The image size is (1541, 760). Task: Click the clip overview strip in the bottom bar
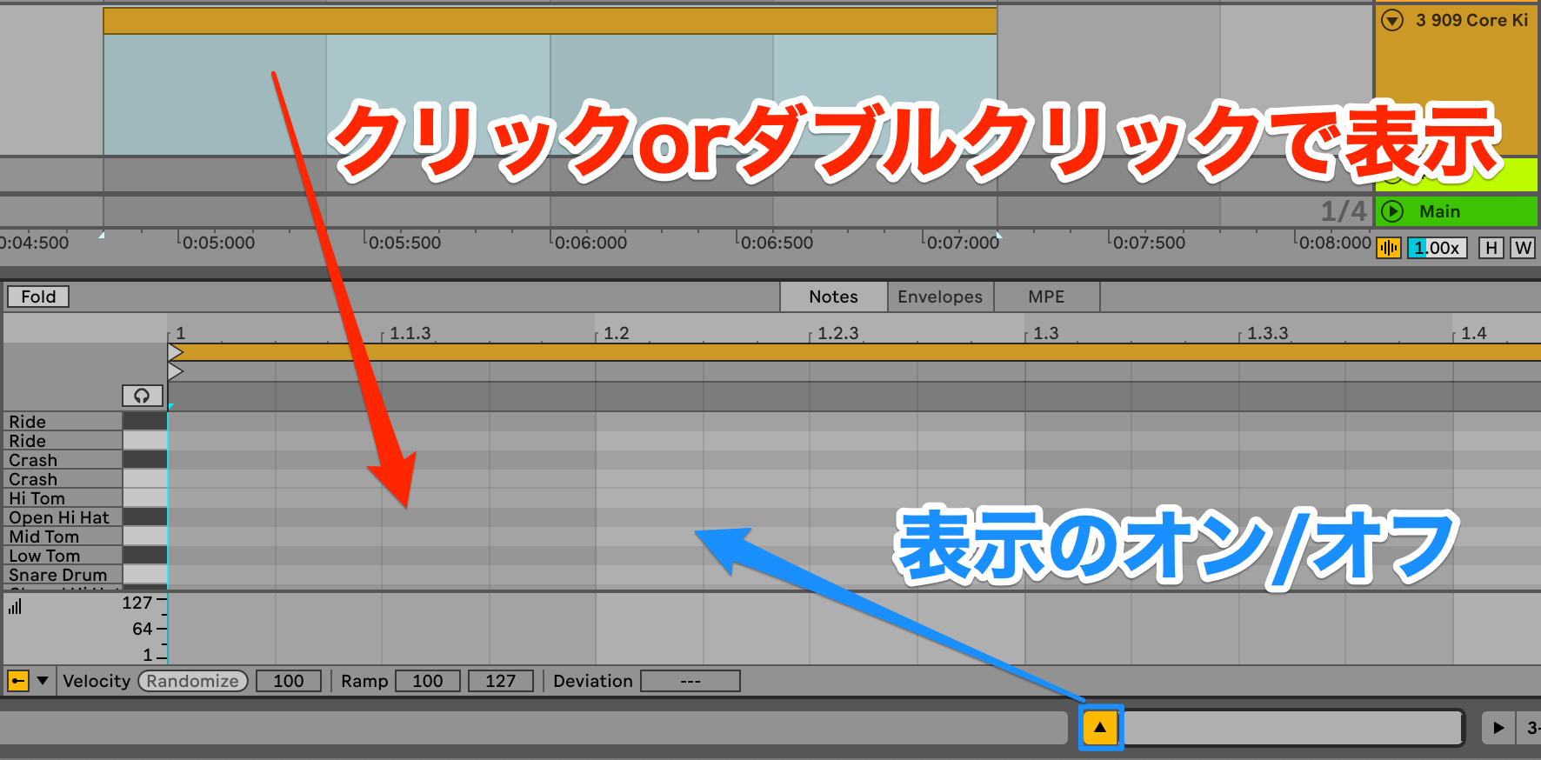(x=1292, y=727)
